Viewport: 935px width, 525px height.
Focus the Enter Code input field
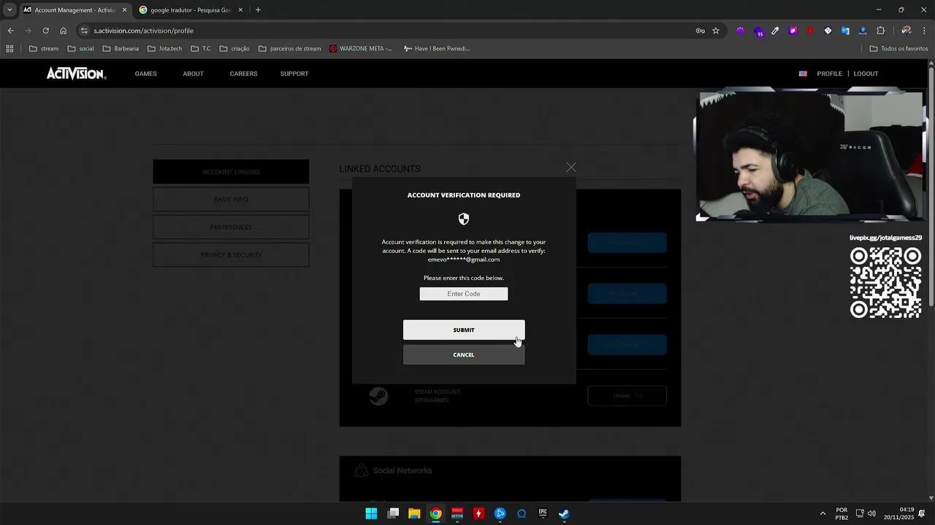pyautogui.click(x=464, y=294)
